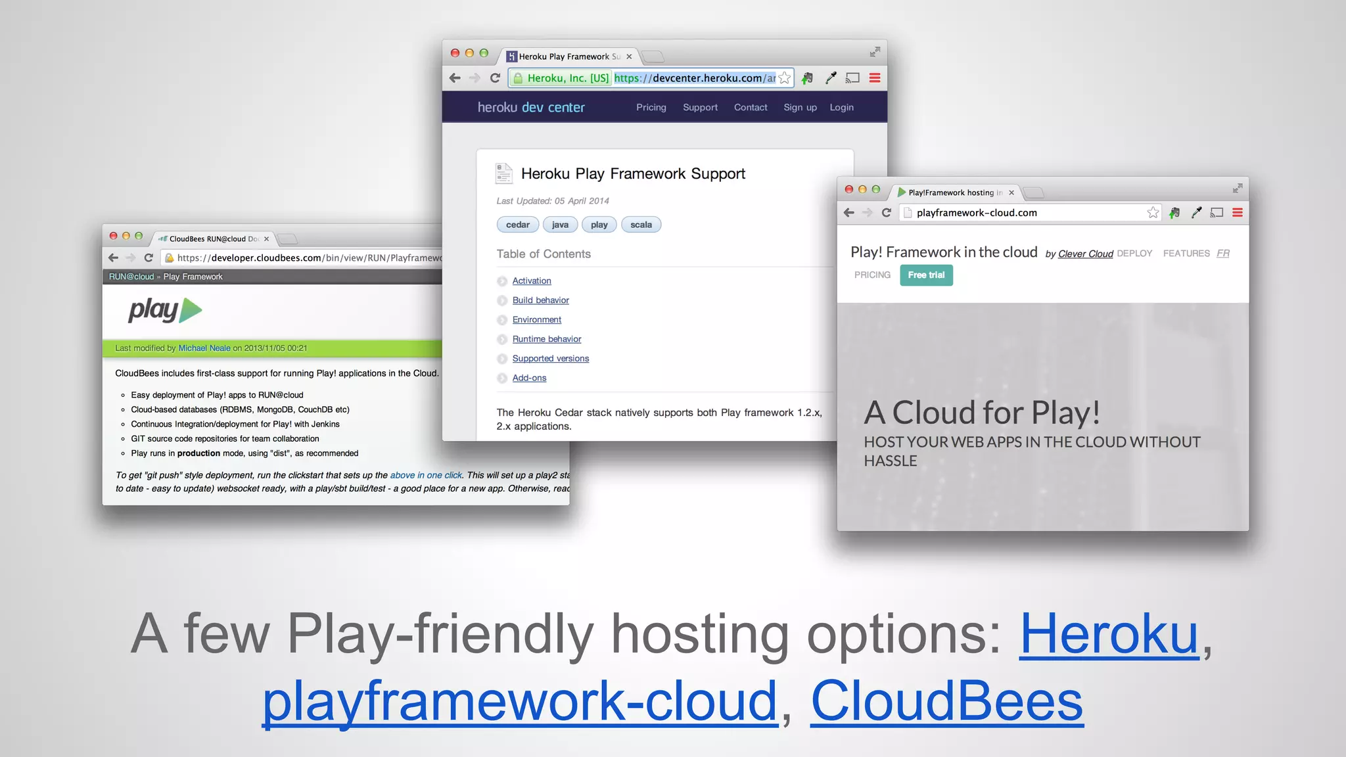Open Chrome menu in Heroku window
This screenshot has width=1346, height=757.
[875, 78]
